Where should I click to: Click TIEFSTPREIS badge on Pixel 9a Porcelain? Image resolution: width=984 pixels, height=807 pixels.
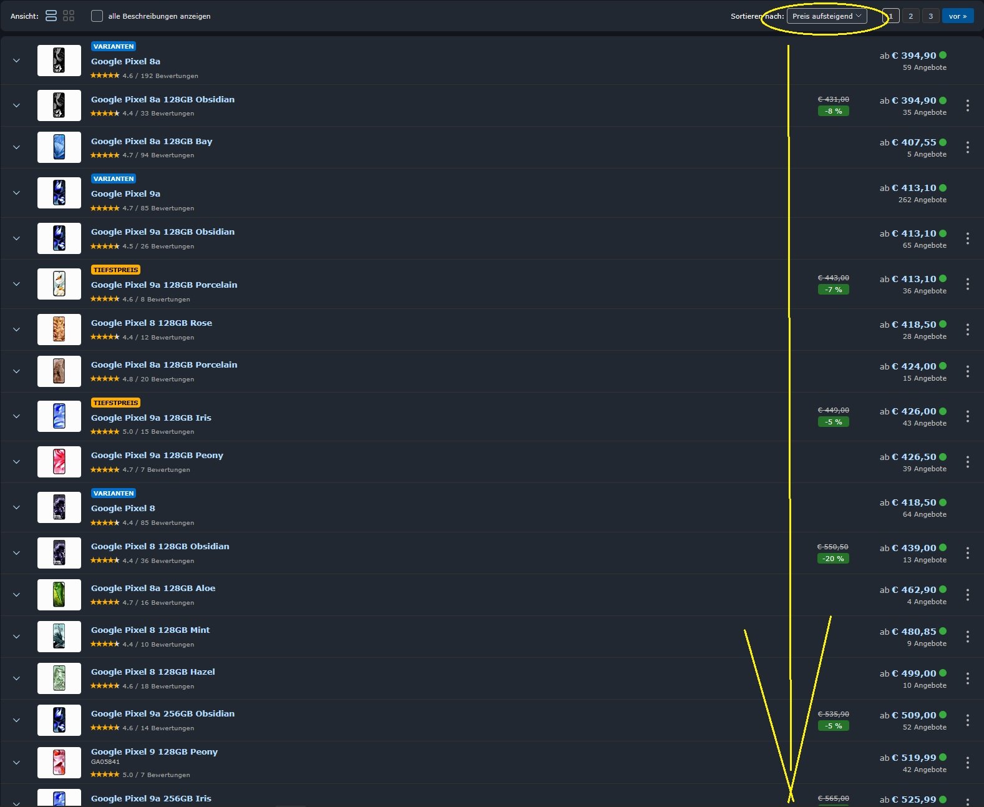[x=116, y=270]
